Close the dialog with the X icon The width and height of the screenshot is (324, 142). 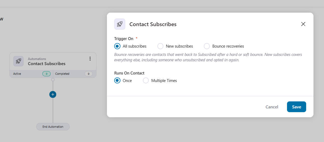[x=303, y=24]
